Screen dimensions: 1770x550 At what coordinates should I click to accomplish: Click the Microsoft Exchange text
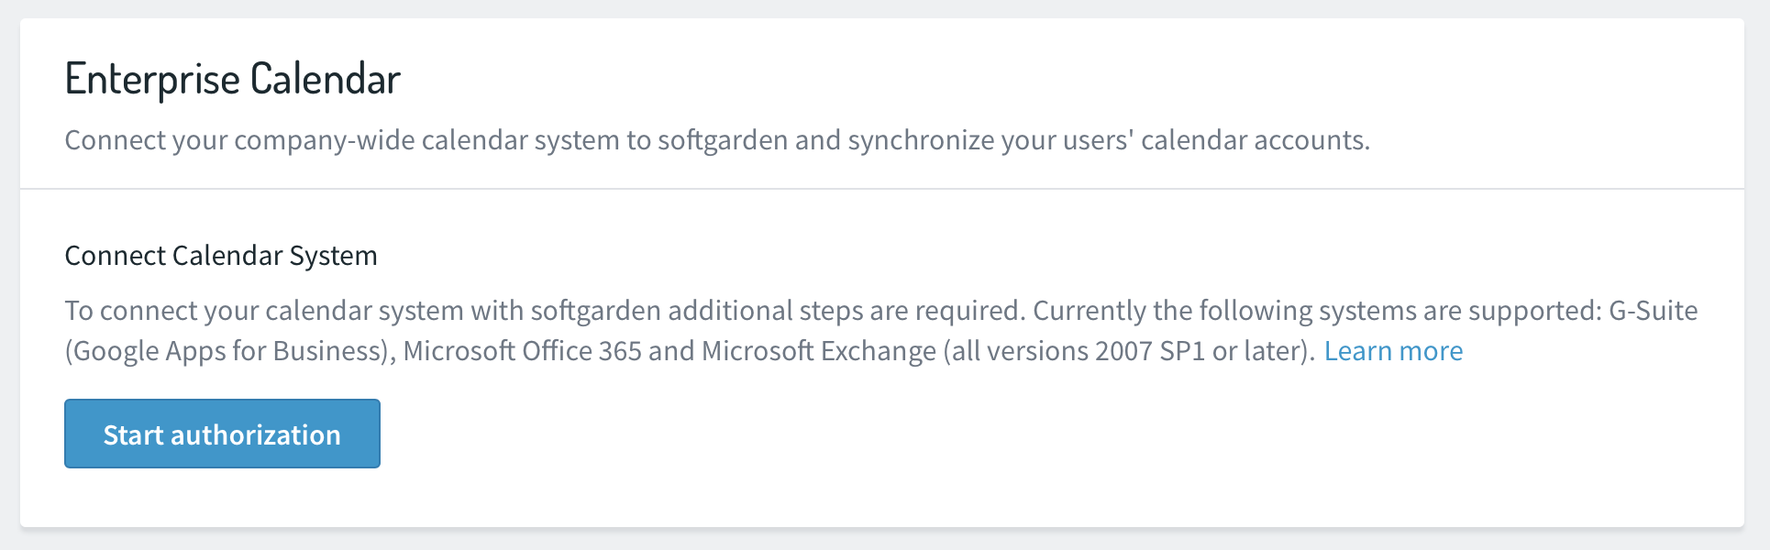[x=819, y=351]
